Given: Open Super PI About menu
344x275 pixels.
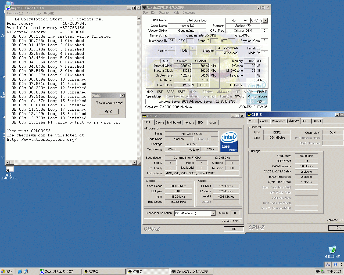Looking at the screenshot, I should (x=34, y=13).
